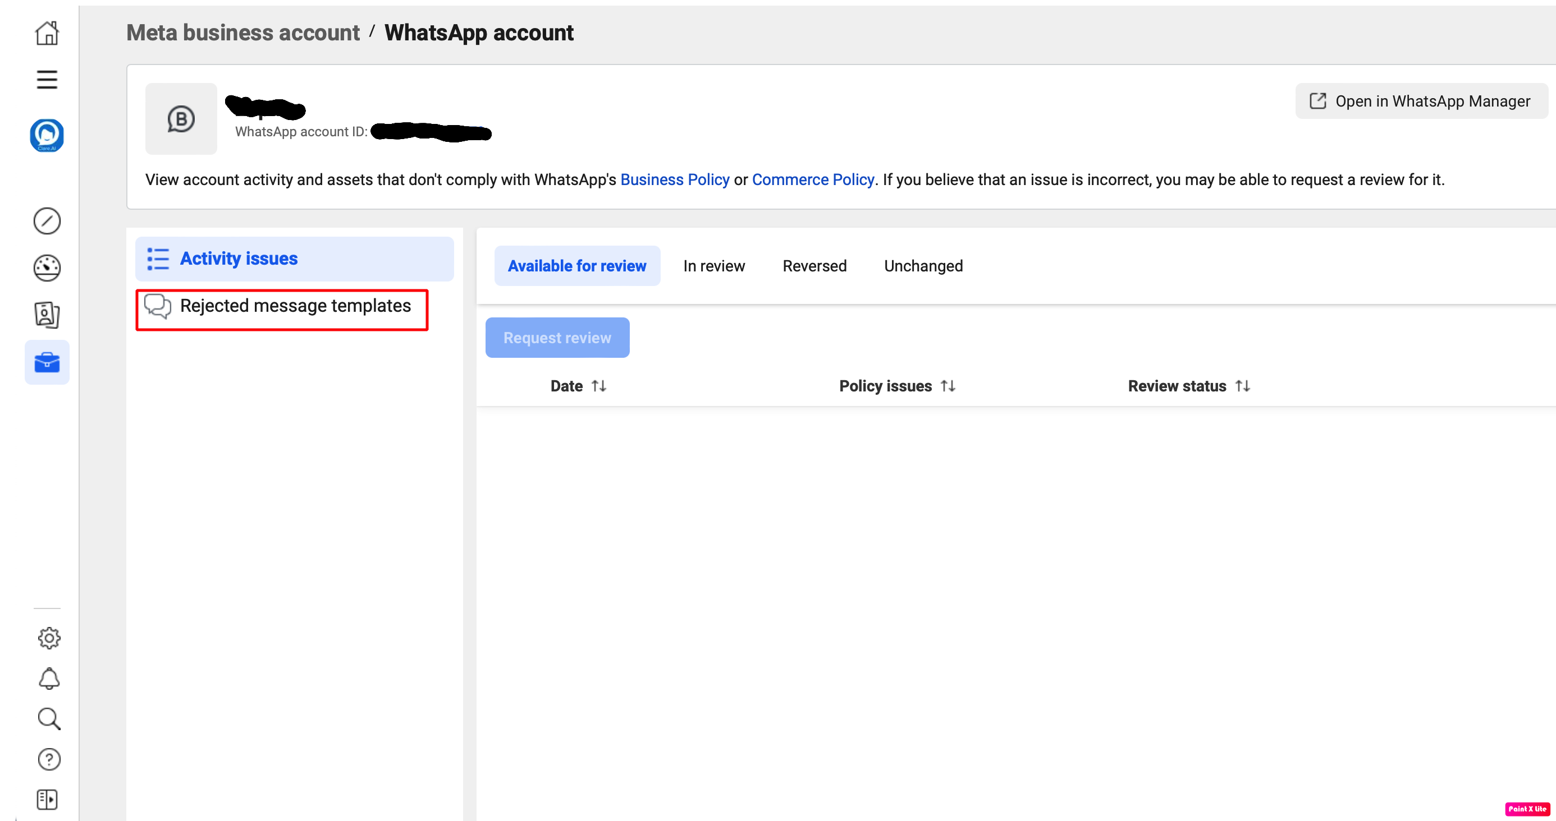This screenshot has width=1556, height=821.
Task: Follow the Commerce Policy link
Action: click(812, 179)
